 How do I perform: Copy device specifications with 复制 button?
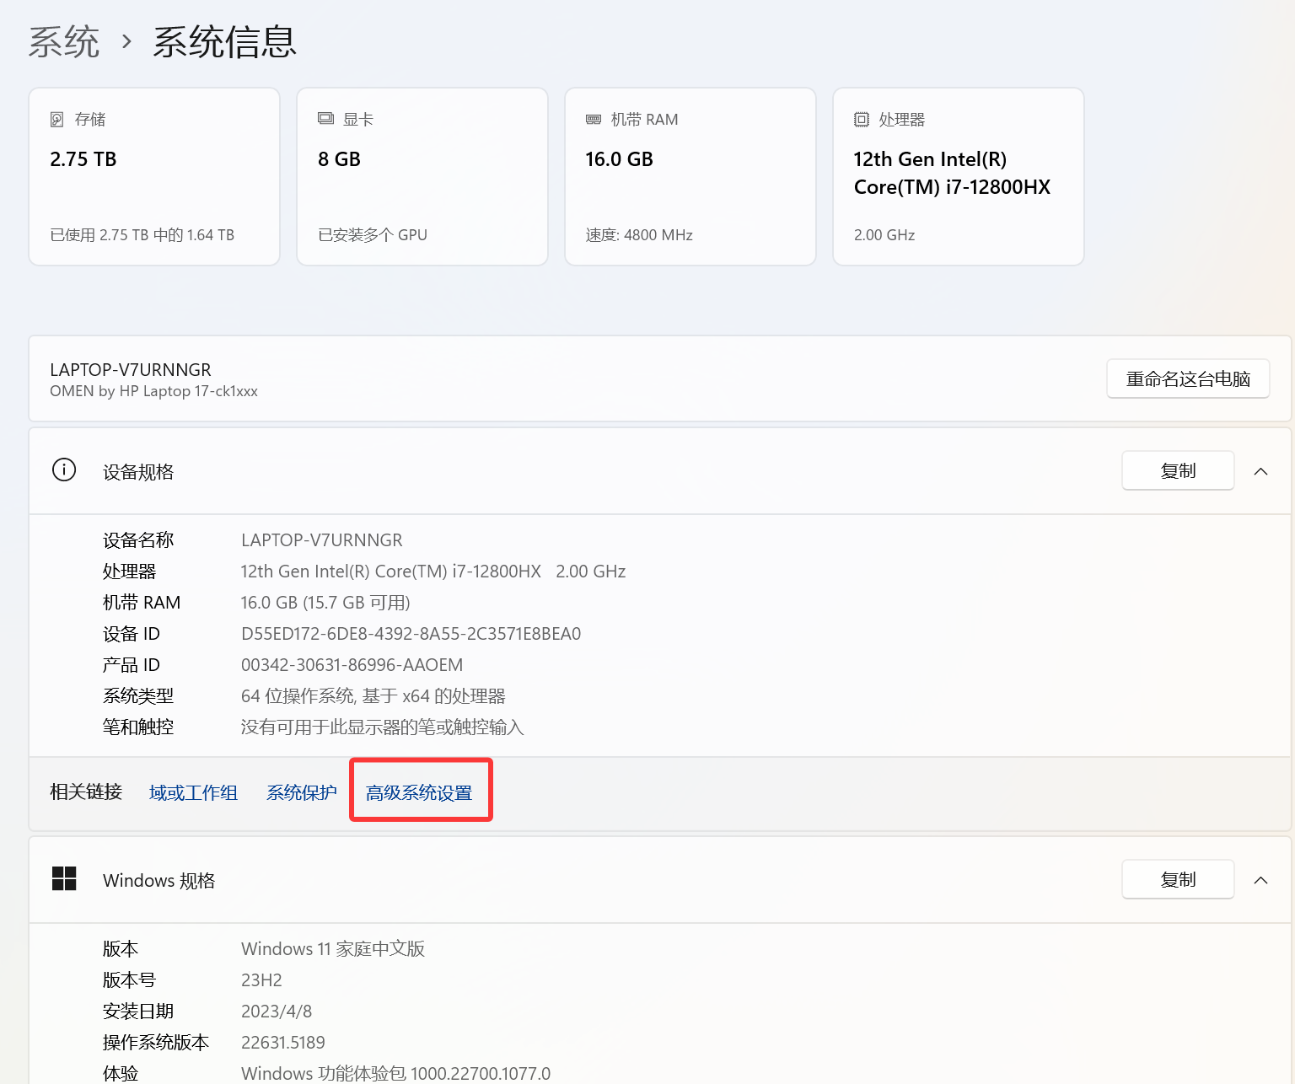tap(1178, 470)
